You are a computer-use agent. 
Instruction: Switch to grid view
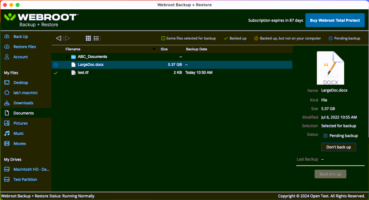(x=88, y=38)
